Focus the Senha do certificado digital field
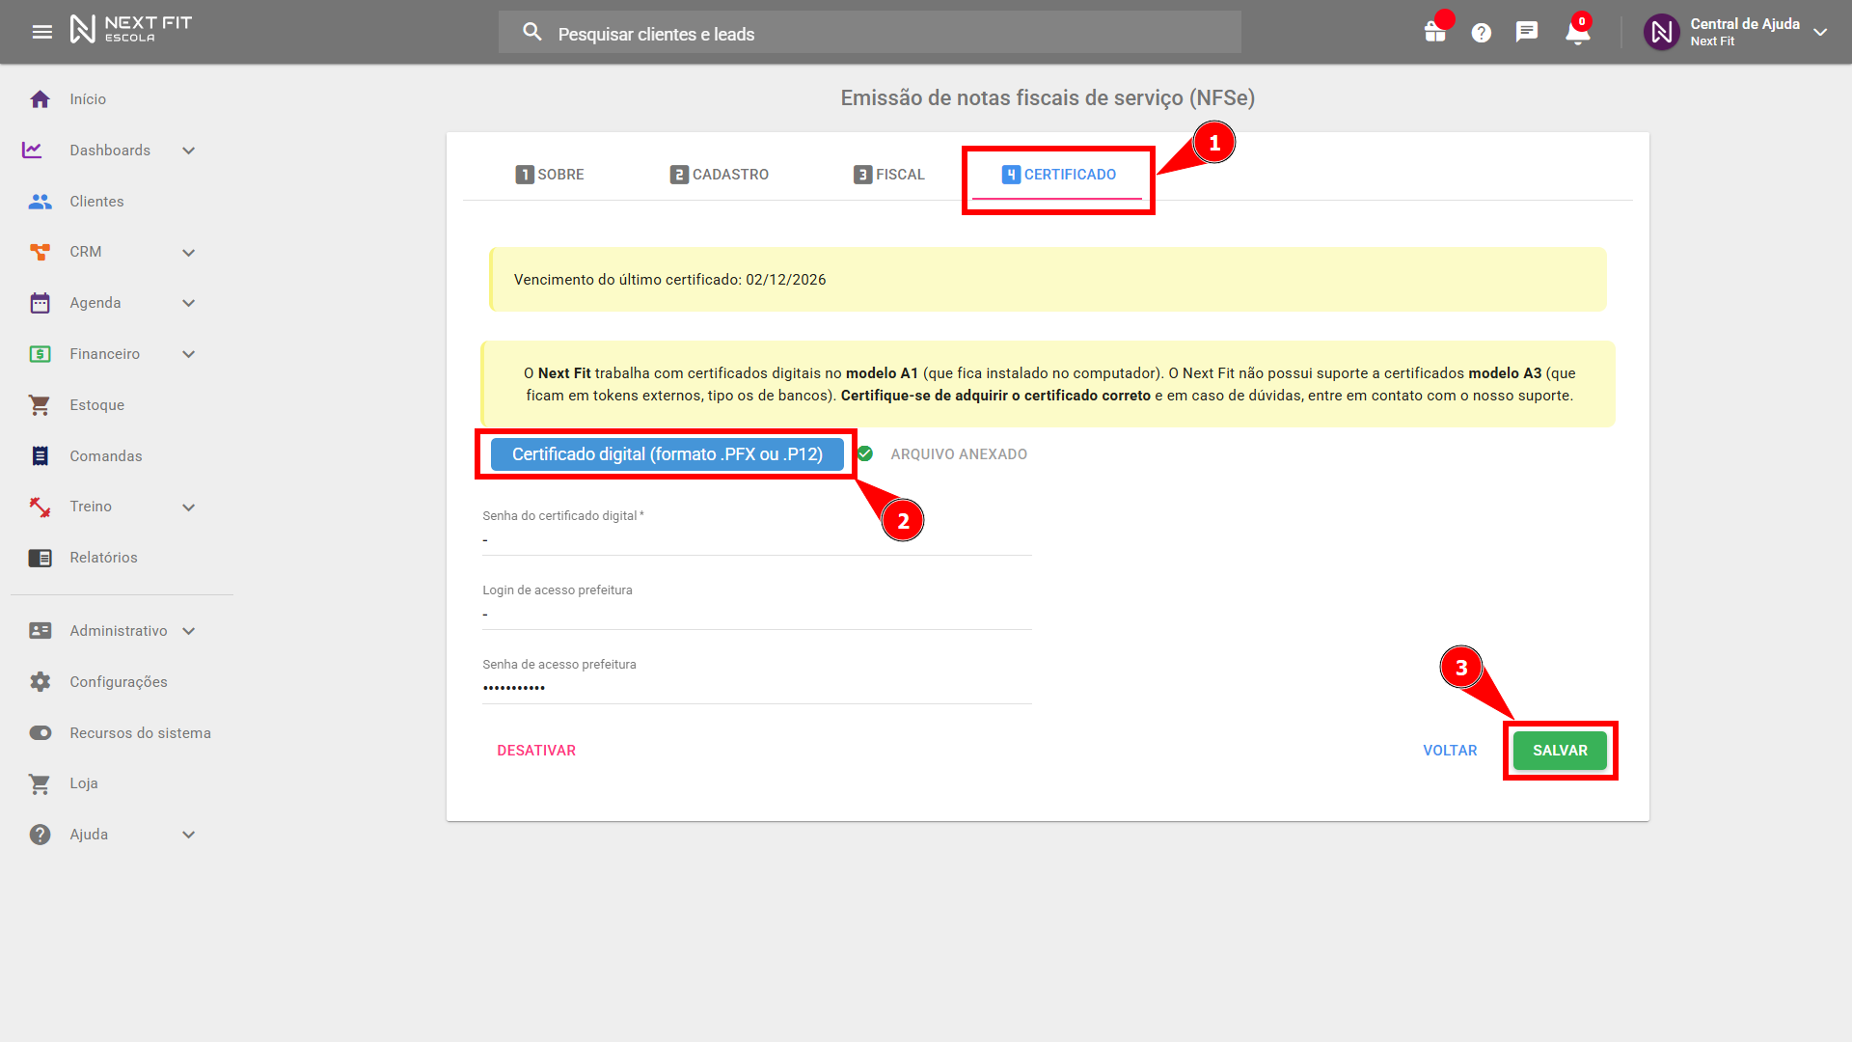1852x1042 pixels. pyautogui.click(x=756, y=540)
